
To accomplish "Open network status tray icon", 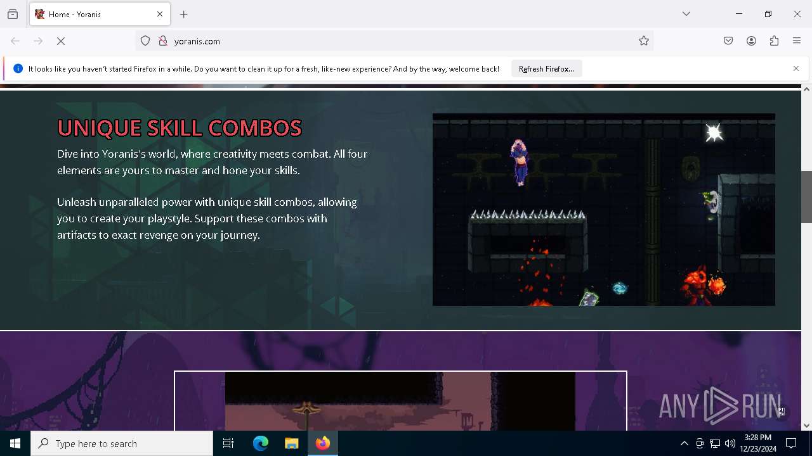I will pos(715,443).
